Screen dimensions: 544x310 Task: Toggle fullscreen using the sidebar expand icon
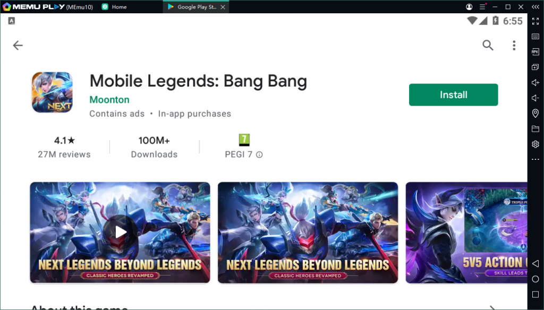pos(535,22)
